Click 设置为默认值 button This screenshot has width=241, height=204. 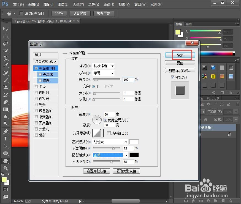[96, 171]
